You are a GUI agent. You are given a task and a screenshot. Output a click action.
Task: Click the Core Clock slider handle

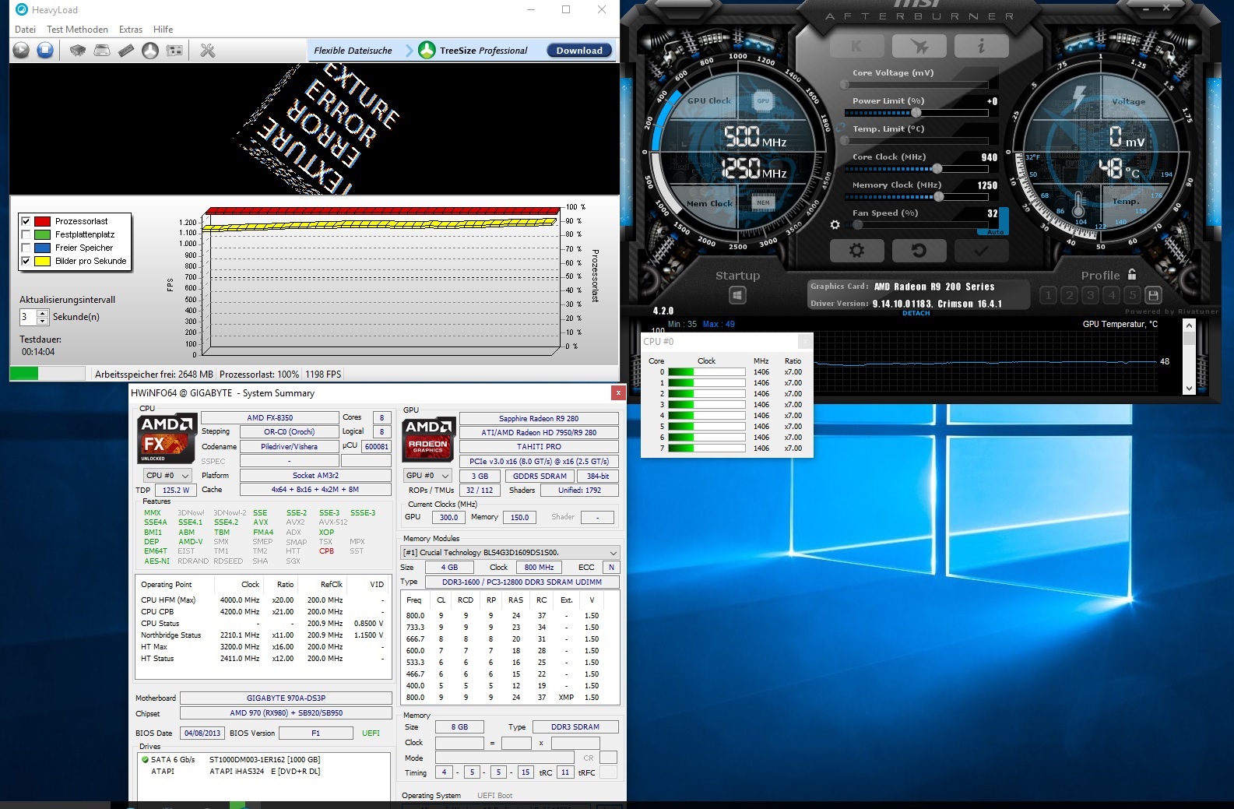point(937,169)
